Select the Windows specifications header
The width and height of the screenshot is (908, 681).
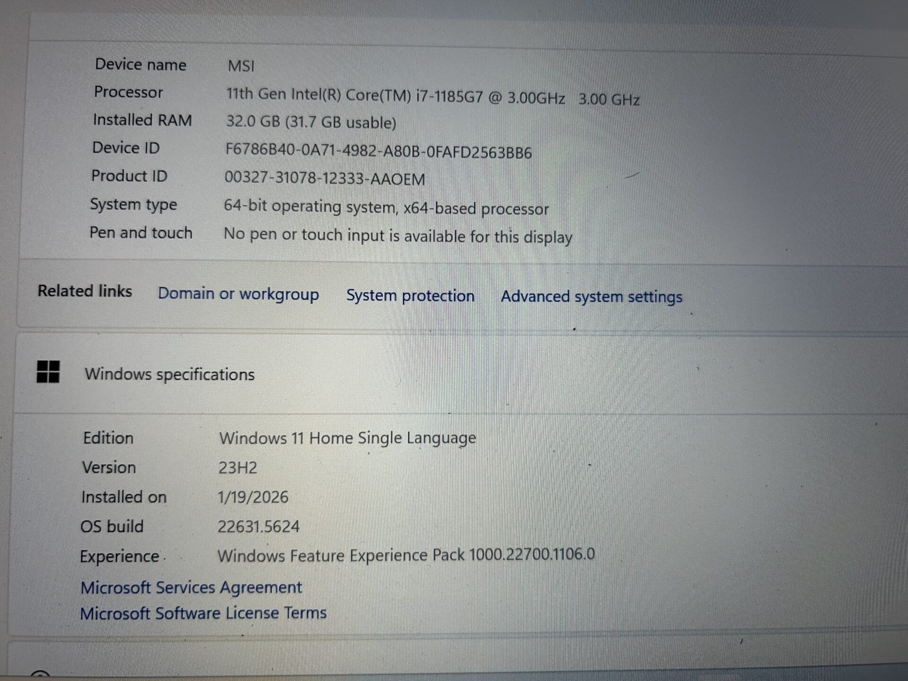click(x=170, y=374)
